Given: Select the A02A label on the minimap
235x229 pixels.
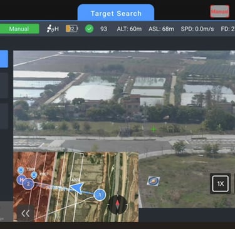Looking at the screenshot, I should tap(75, 180).
